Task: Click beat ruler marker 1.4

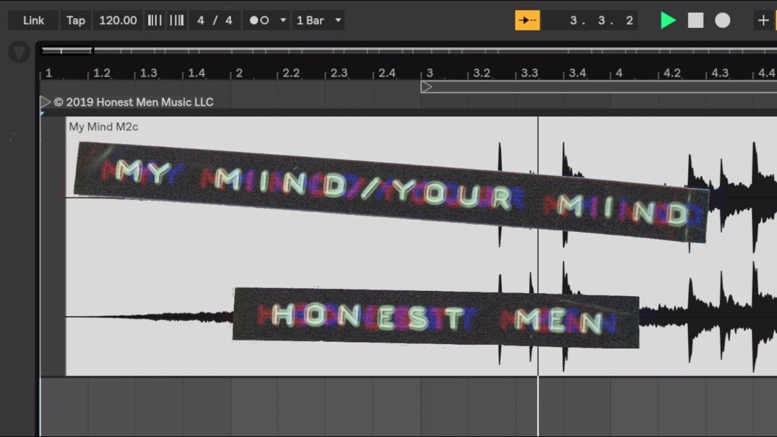Action: pyautogui.click(x=197, y=73)
